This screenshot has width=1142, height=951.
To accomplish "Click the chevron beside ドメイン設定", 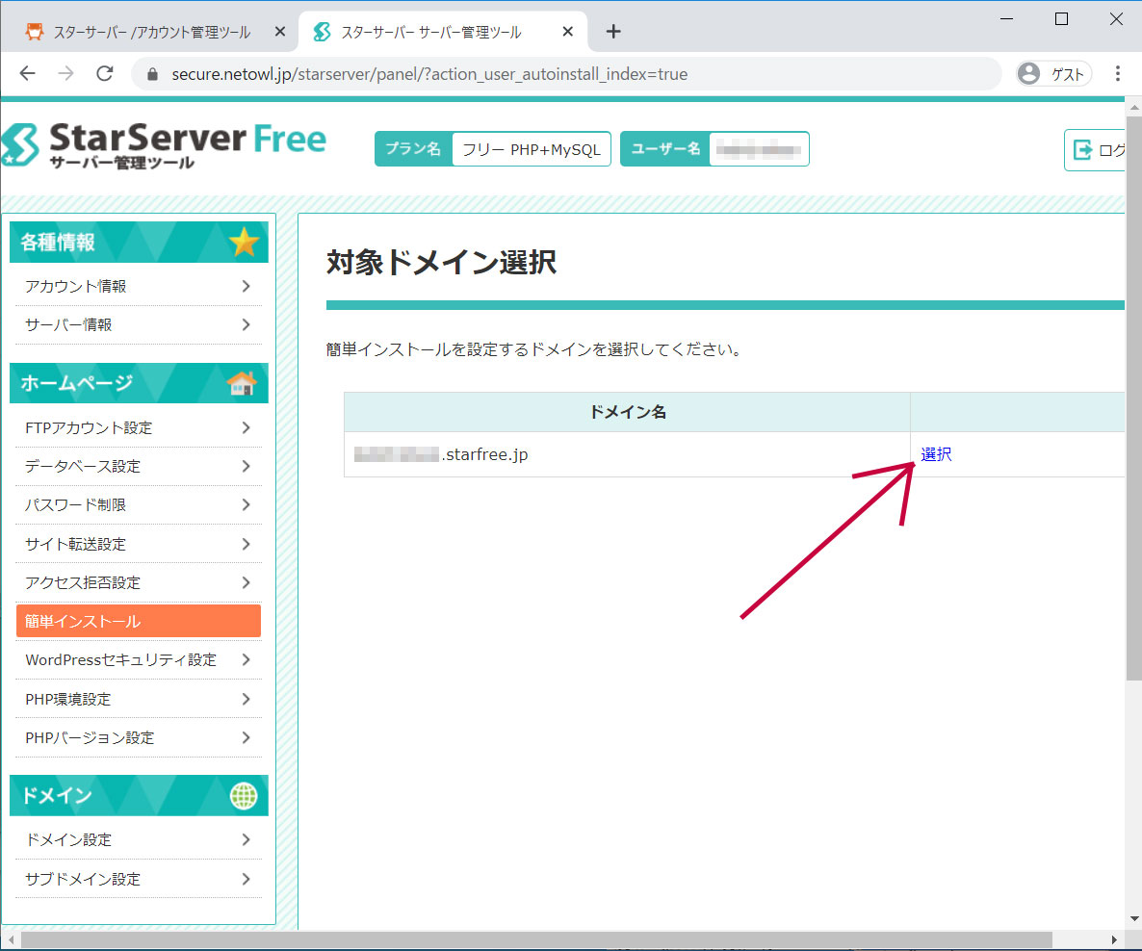I will [247, 839].
